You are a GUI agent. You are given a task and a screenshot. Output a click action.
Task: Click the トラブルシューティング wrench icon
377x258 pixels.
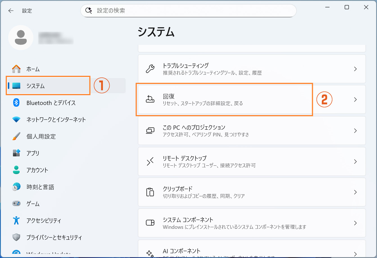[150, 69]
